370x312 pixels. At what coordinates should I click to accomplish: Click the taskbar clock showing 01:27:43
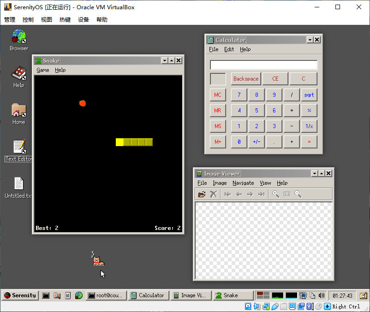(342, 295)
